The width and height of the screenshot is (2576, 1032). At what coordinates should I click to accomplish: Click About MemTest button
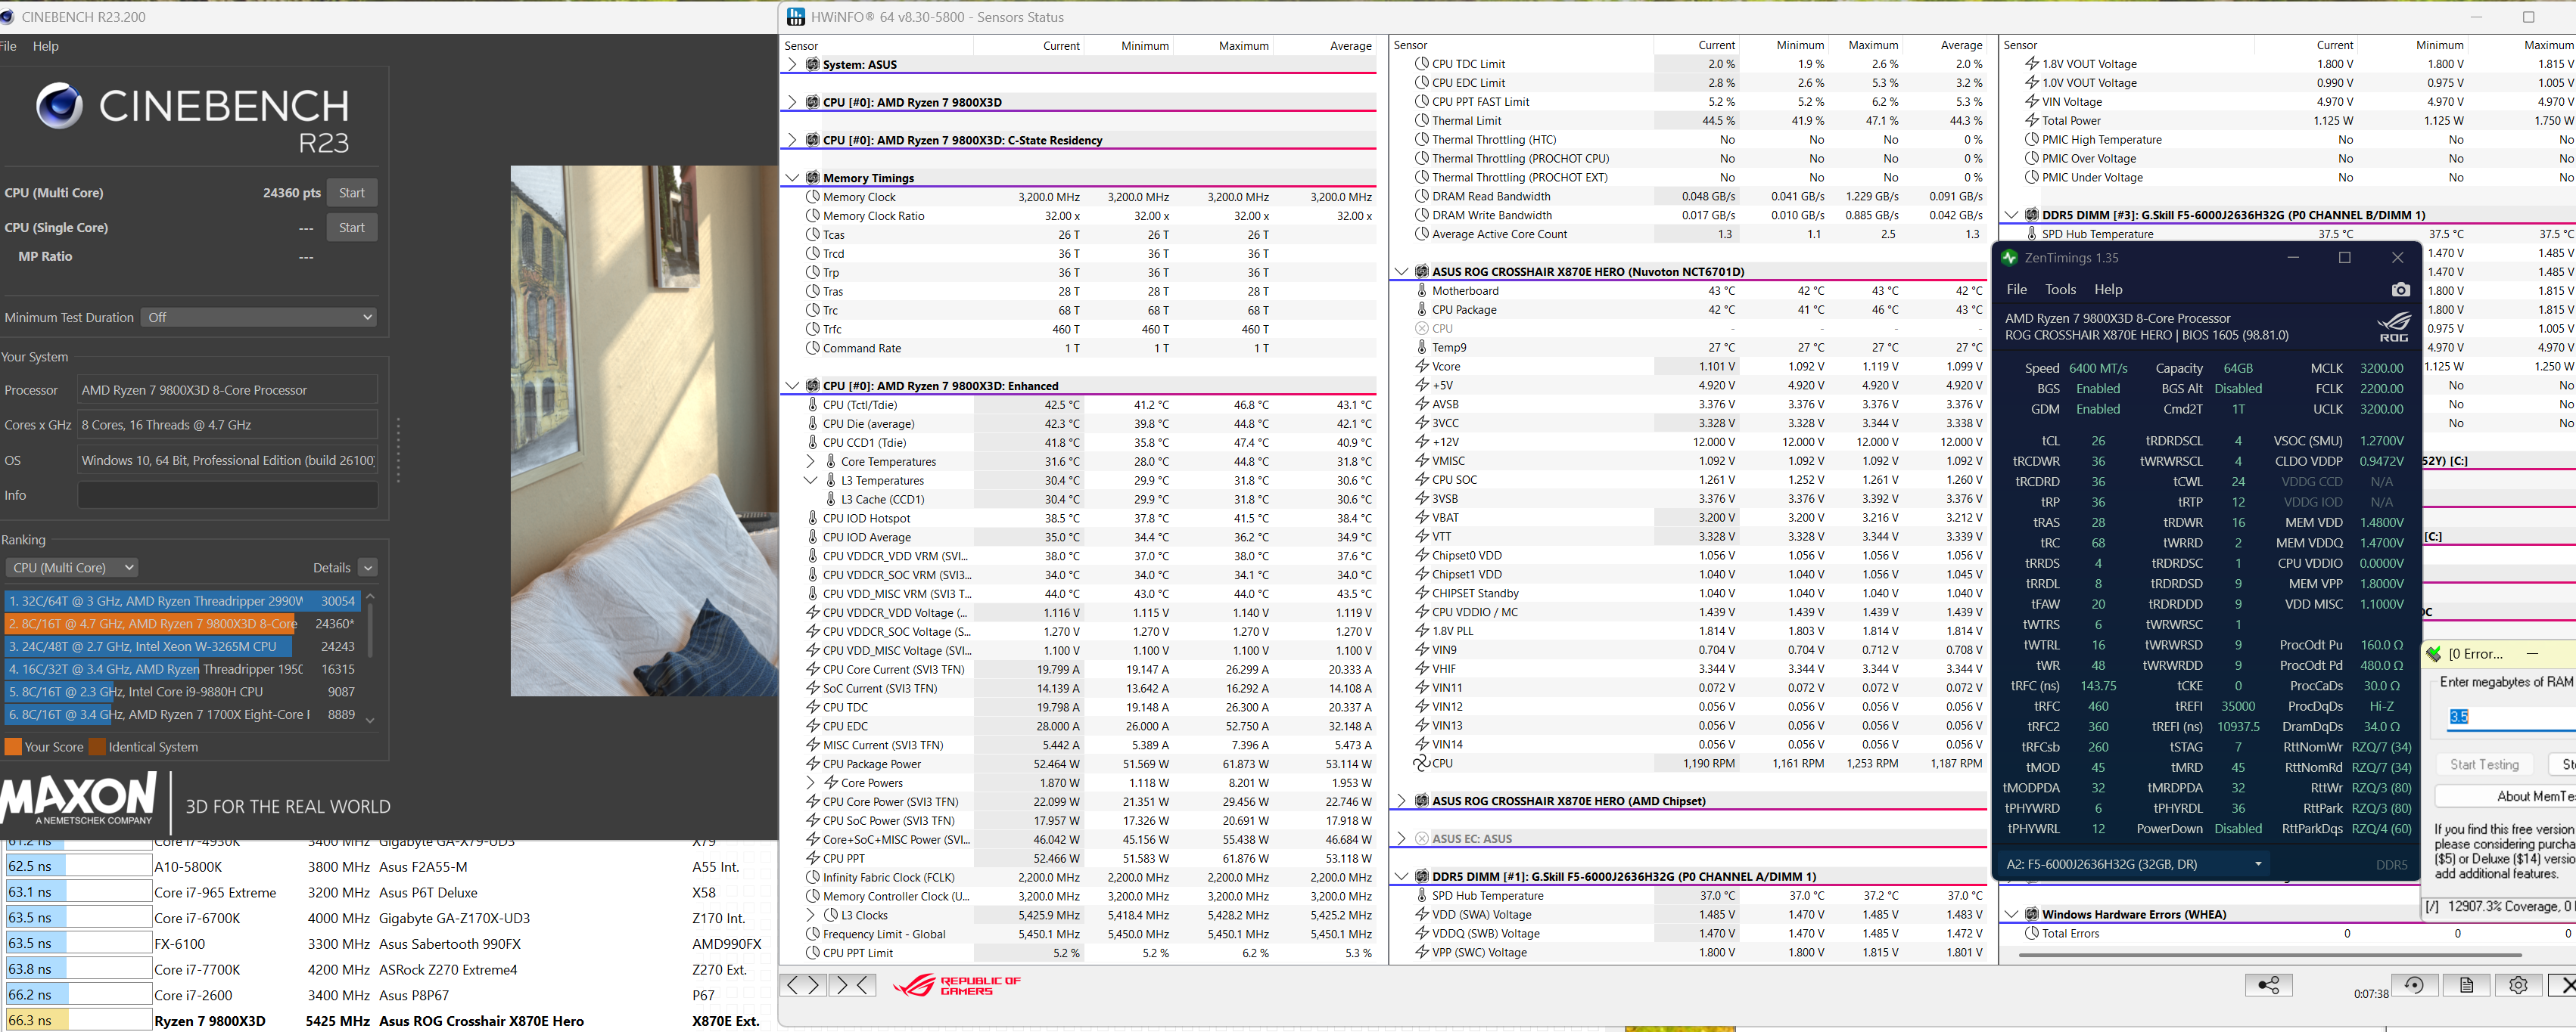point(2506,796)
